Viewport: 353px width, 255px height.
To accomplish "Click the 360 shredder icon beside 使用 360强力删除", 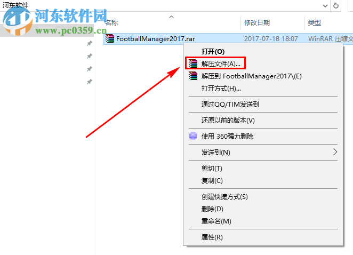I will pyautogui.click(x=193, y=136).
